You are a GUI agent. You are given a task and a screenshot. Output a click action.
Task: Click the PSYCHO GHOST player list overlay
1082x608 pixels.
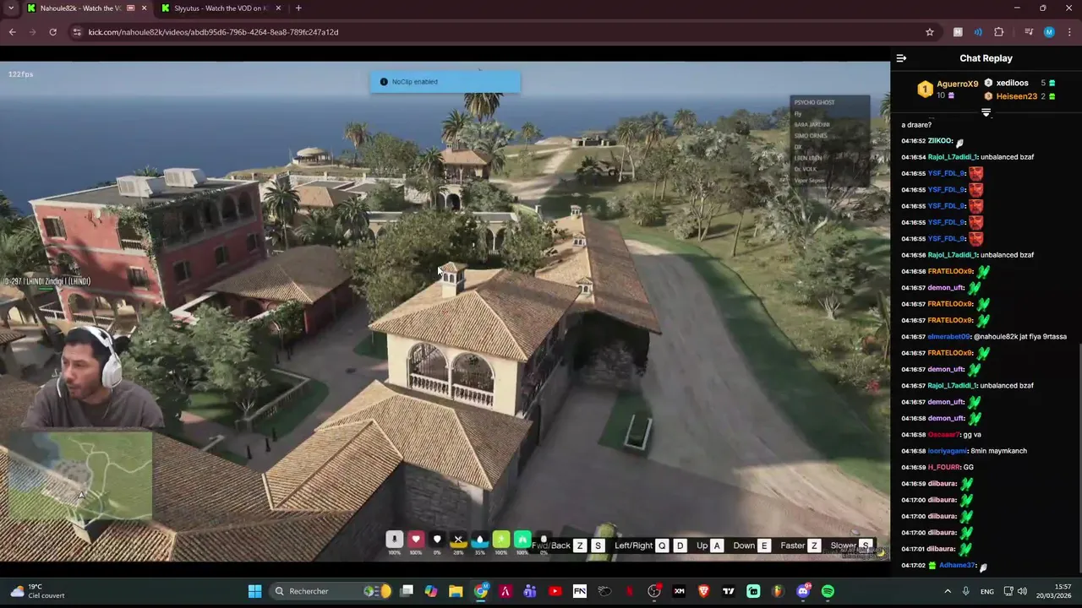coord(830,141)
